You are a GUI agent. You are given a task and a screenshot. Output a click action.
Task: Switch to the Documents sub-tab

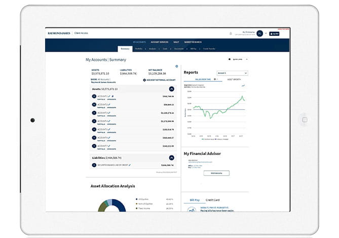pyautogui.click(x=179, y=49)
